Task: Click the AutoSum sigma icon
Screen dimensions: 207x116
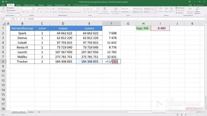Action: click(176, 8)
